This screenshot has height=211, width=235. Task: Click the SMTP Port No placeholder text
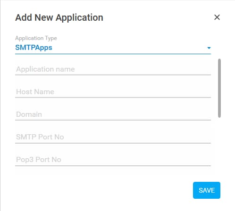40,137
